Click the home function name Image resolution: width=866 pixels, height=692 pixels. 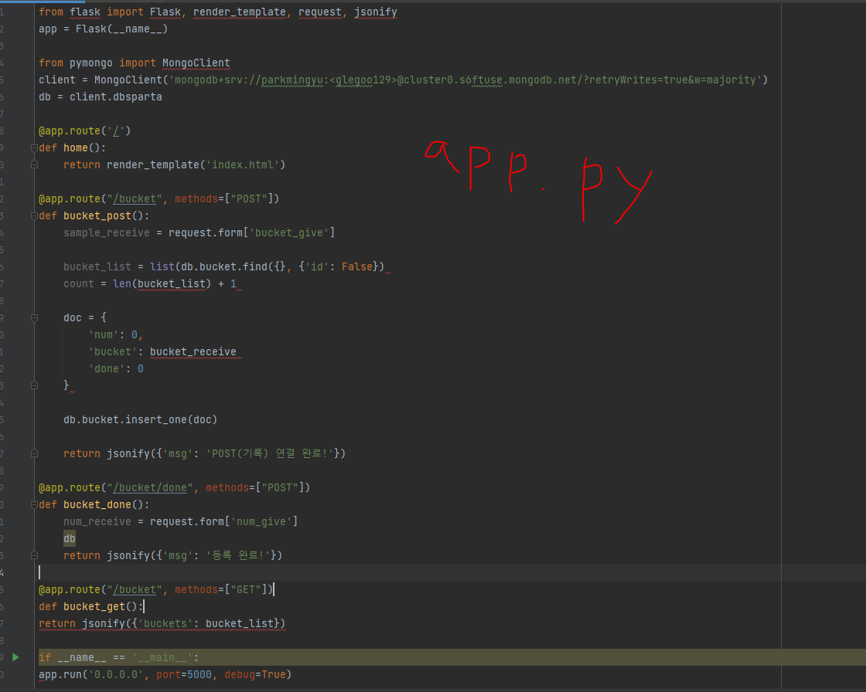(76, 148)
